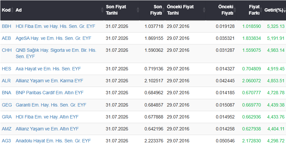Open fund code BBH link
286x145 pixels.
click(7, 26)
